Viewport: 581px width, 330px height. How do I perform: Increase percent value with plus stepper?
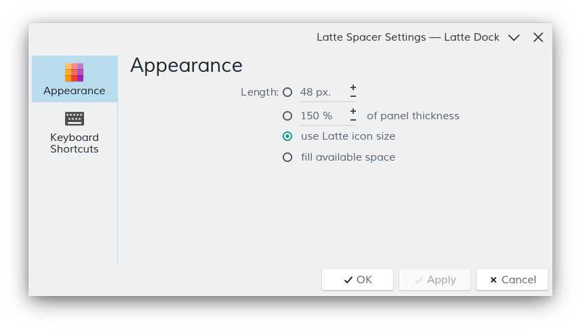click(x=353, y=111)
